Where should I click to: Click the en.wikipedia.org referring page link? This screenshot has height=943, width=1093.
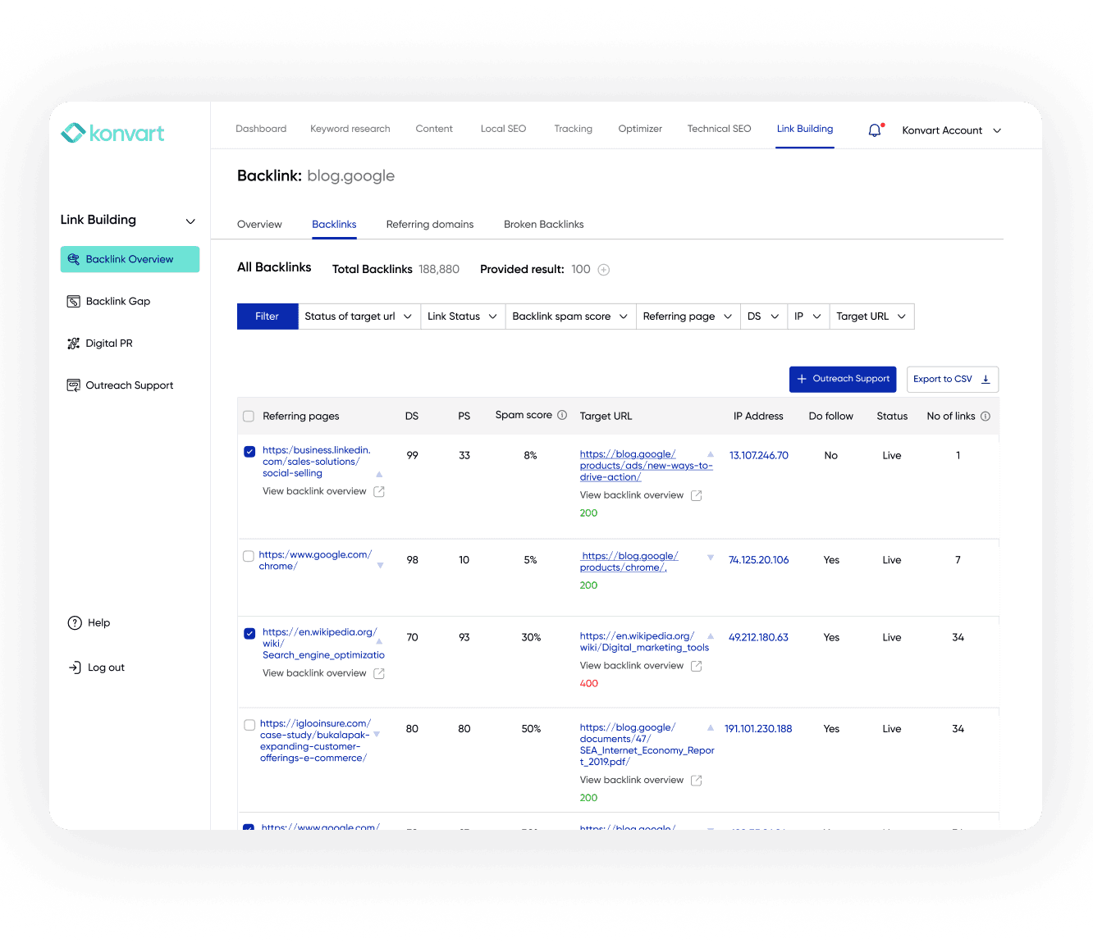coord(320,643)
